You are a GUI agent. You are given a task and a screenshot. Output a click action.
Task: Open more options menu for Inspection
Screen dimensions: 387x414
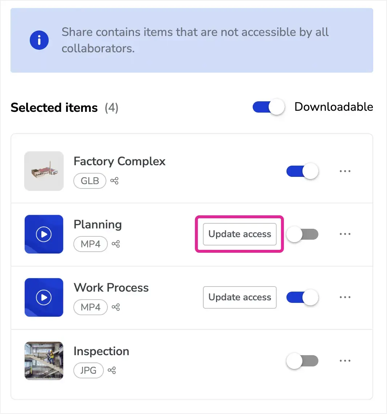(x=345, y=360)
